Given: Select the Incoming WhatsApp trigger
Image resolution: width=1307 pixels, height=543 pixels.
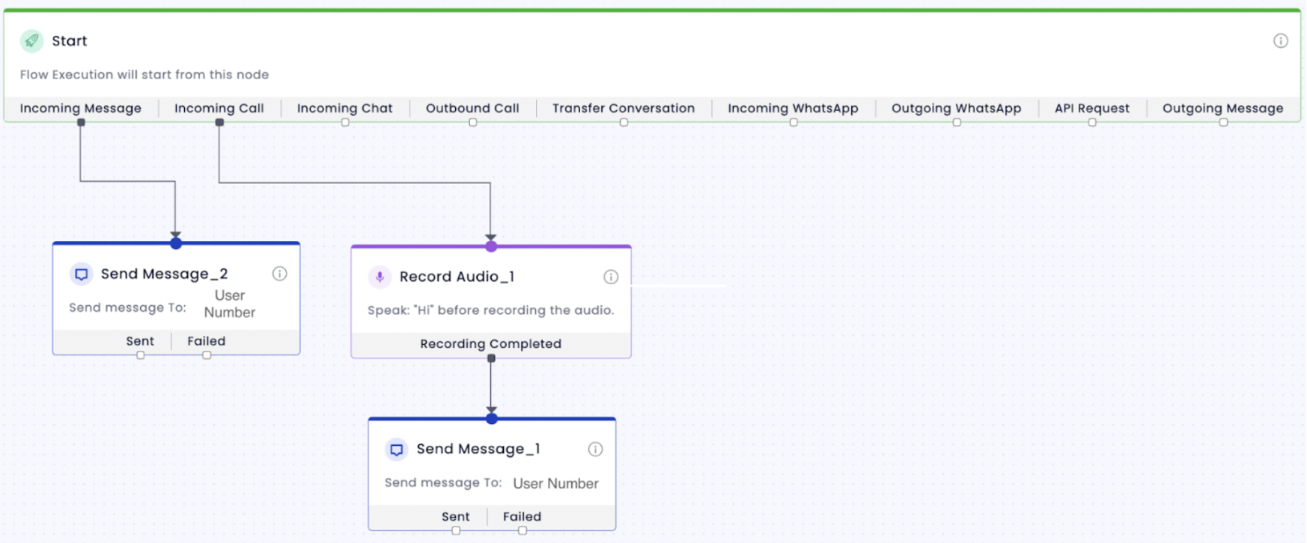Looking at the screenshot, I should 793,108.
